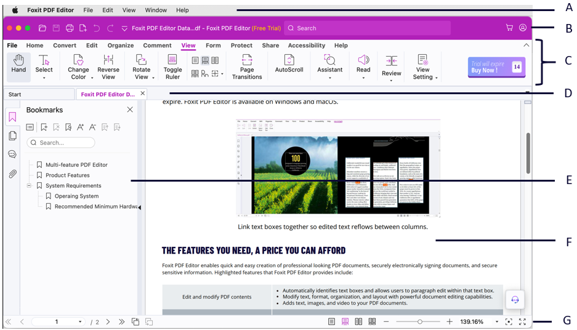Go to Product Features bookmark
This screenshot has height=330, width=577.
pyautogui.click(x=67, y=175)
